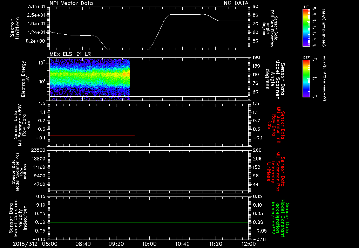Click the "2018/312" date label
Screen dimensions: 359x248
pyautogui.click(x=25, y=244)
